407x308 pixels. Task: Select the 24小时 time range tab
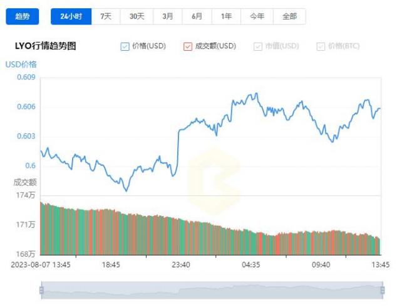tap(71, 17)
